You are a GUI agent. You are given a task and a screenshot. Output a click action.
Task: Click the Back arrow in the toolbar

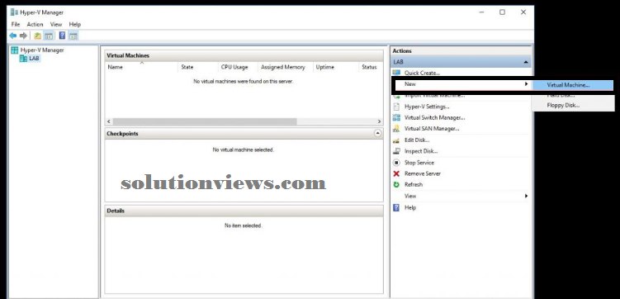[x=13, y=36]
